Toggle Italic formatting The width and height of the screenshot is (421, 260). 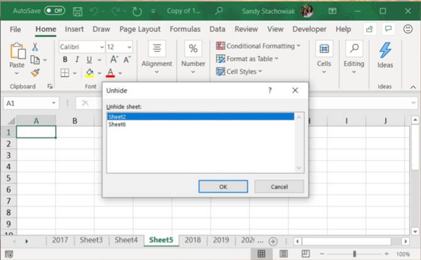click(77, 60)
